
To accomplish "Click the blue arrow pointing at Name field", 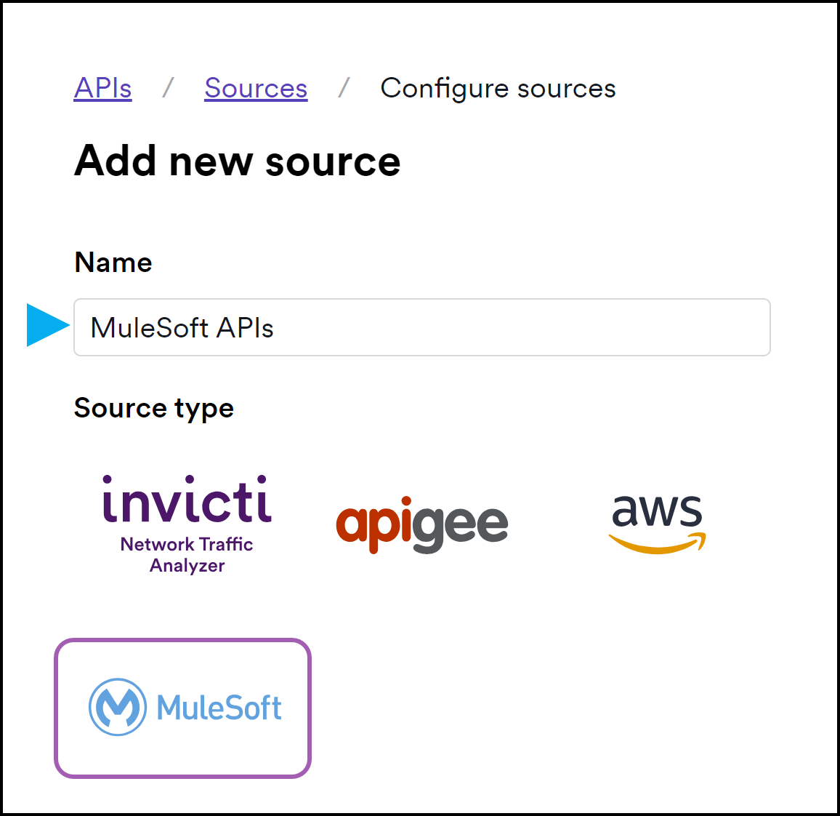I will click(48, 325).
